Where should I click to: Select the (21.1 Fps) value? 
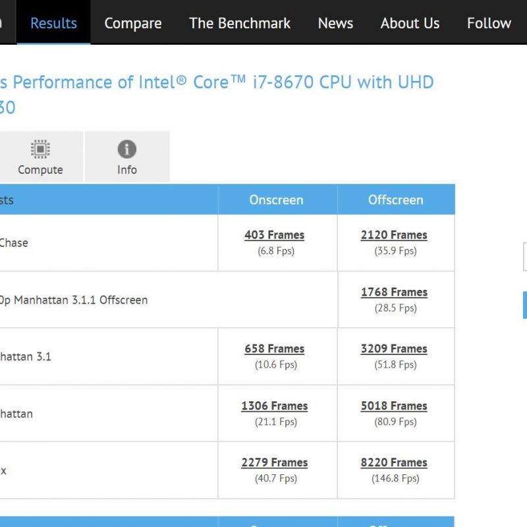(276, 422)
